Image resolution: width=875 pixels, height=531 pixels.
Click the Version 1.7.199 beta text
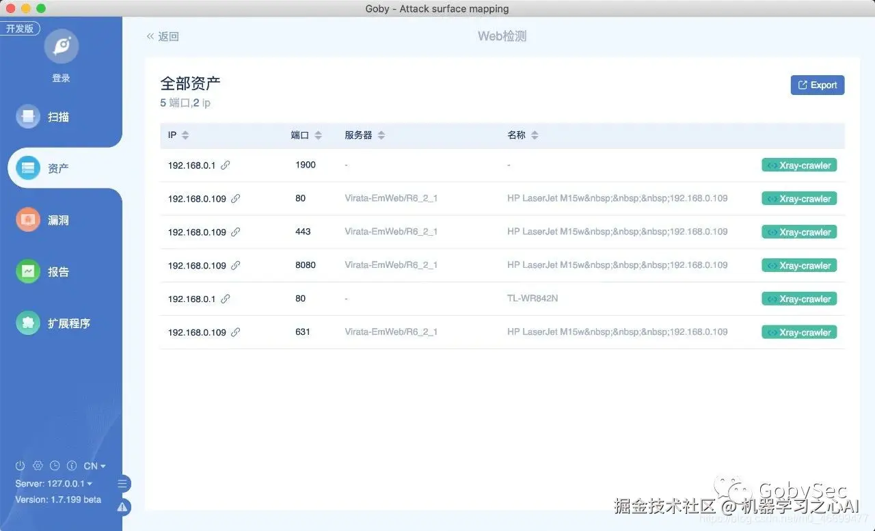(x=58, y=500)
